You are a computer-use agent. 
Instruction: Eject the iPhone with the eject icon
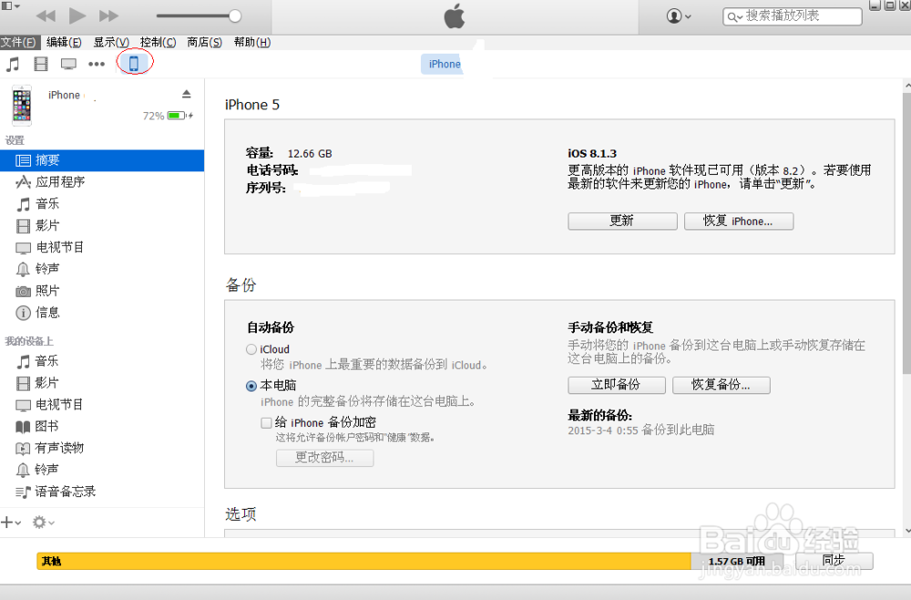(x=187, y=94)
